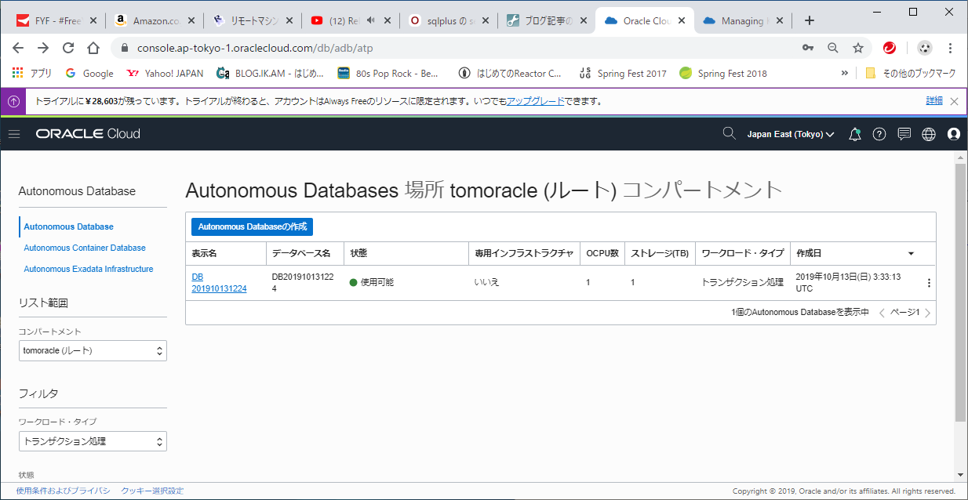The width and height of the screenshot is (968, 500).
Task: Select Autonomous Exadata Infrastructure in the sidebar
Action: (89, 269)
